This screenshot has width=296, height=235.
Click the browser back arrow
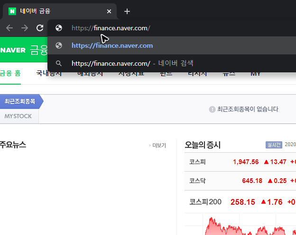tap(9, 28)
